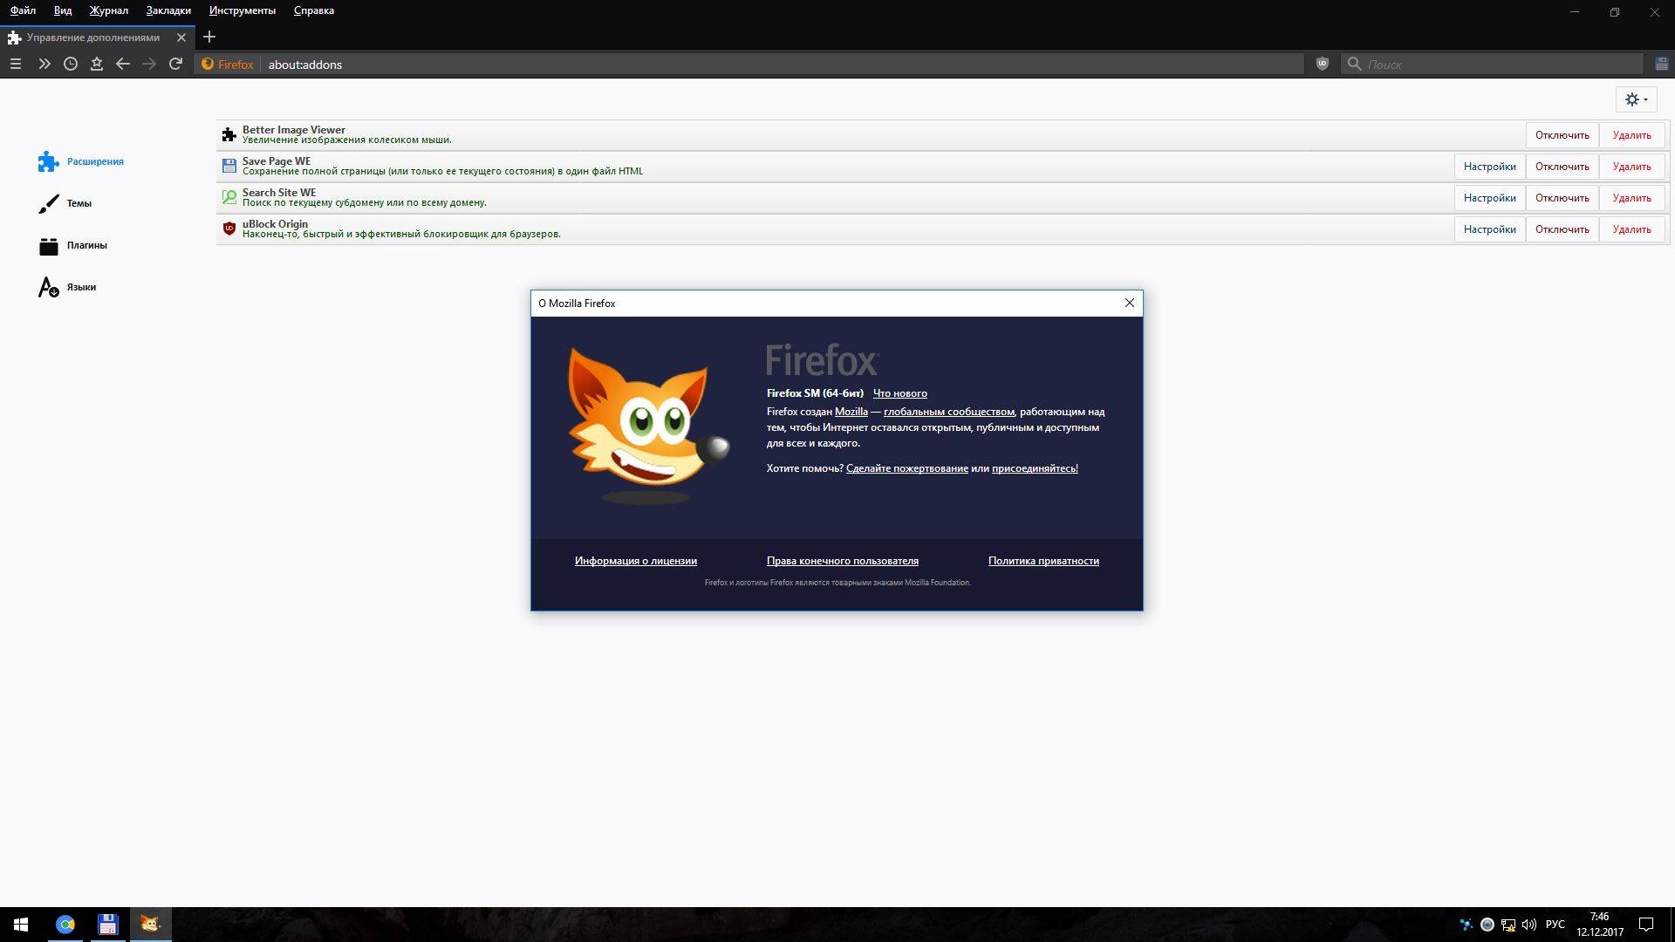The image size is (1675, 942).
Task: Remove uBlock Origin extension
Action: coord(1631,229)
